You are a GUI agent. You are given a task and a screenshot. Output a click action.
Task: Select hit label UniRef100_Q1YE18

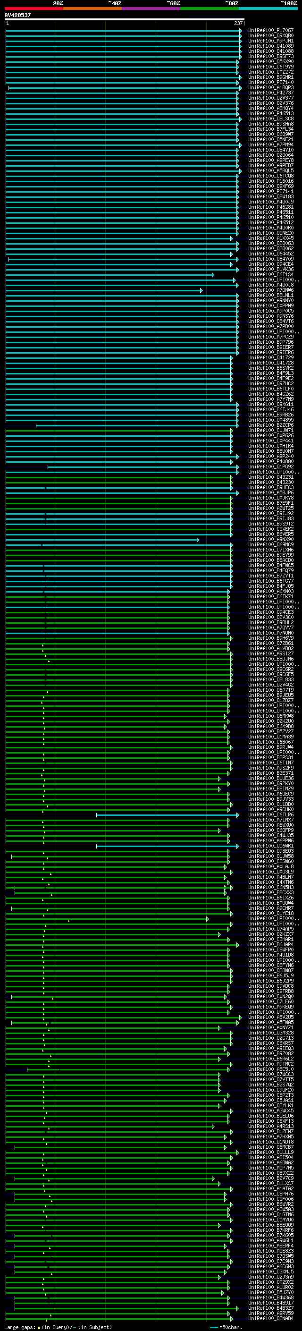tap(270, 914)
